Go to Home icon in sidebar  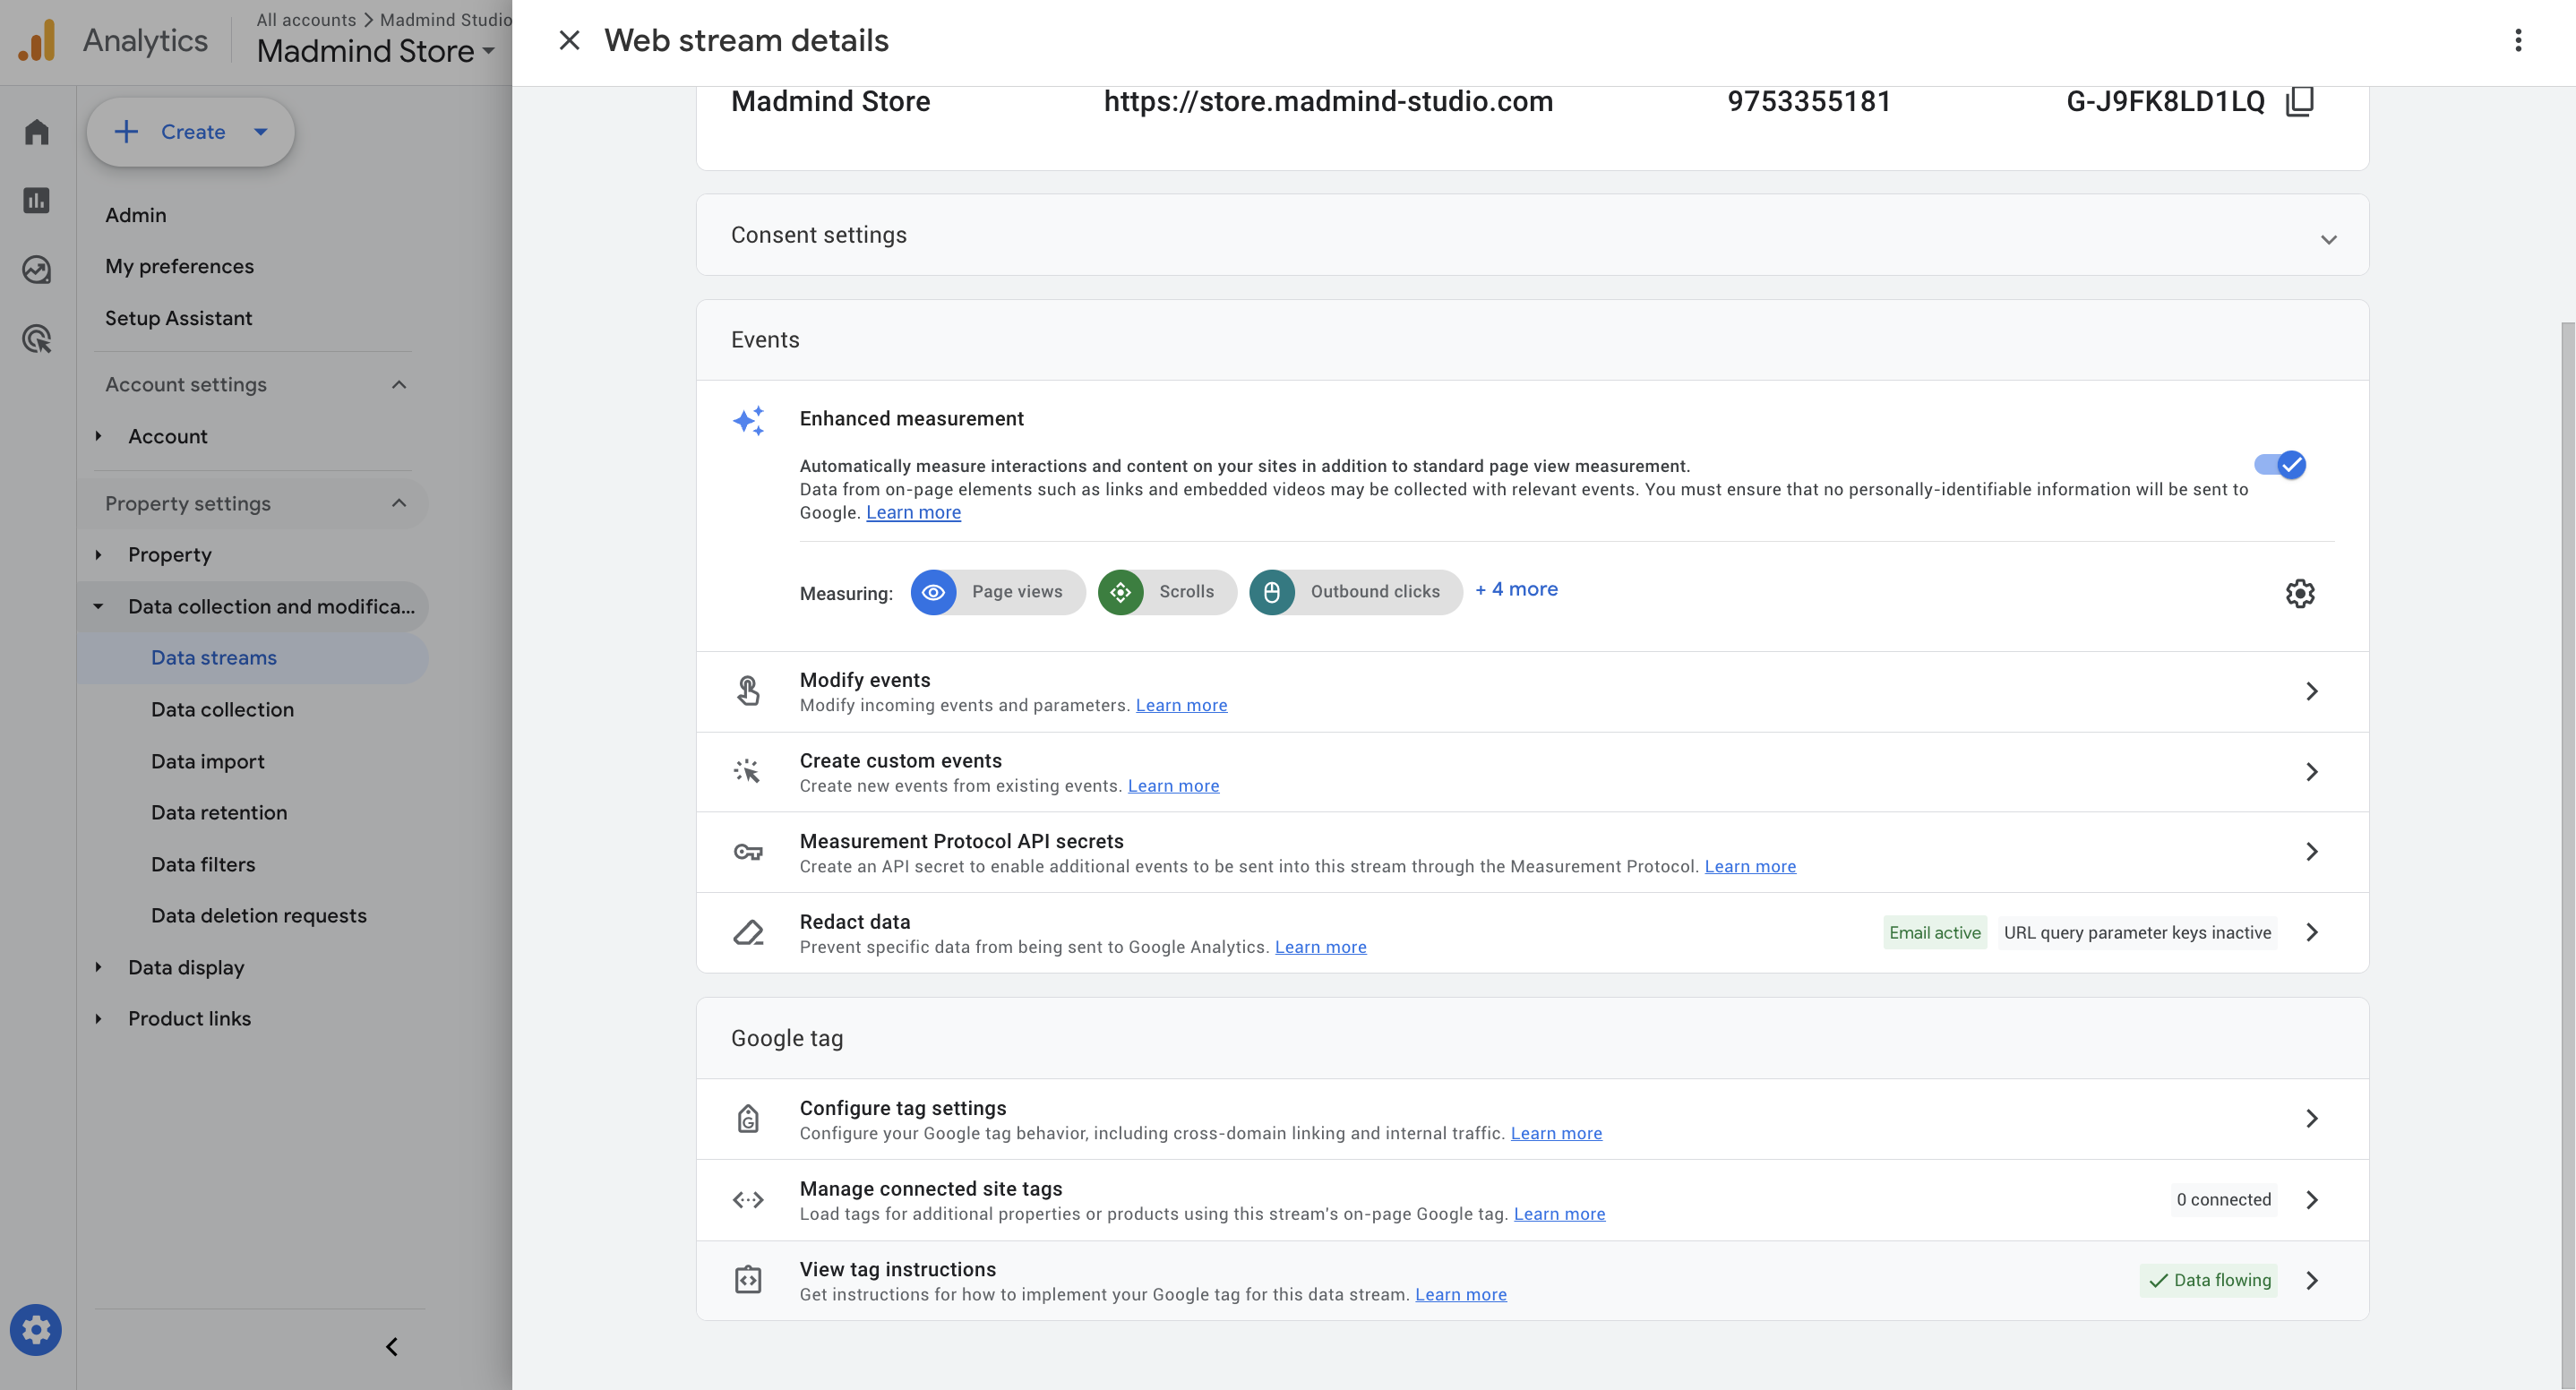(x=37, y=132)
